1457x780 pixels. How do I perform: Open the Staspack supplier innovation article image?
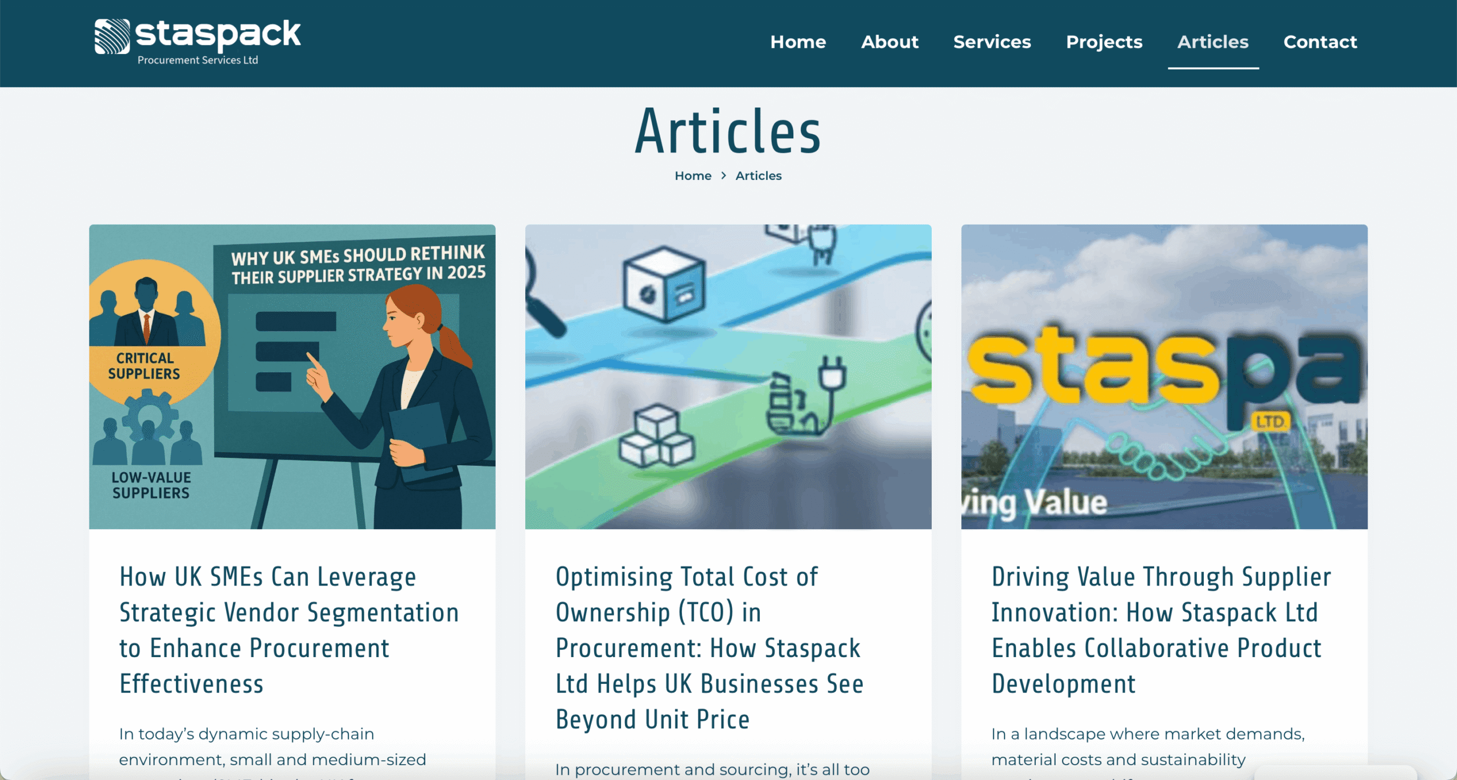tap(1164, 377)
